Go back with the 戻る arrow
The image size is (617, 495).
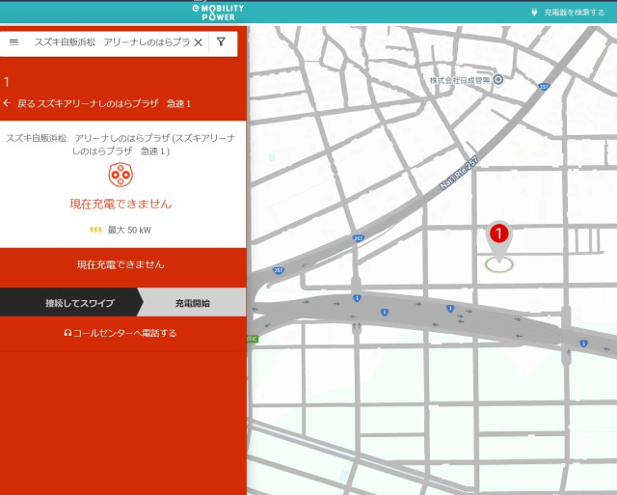(7, 103)
